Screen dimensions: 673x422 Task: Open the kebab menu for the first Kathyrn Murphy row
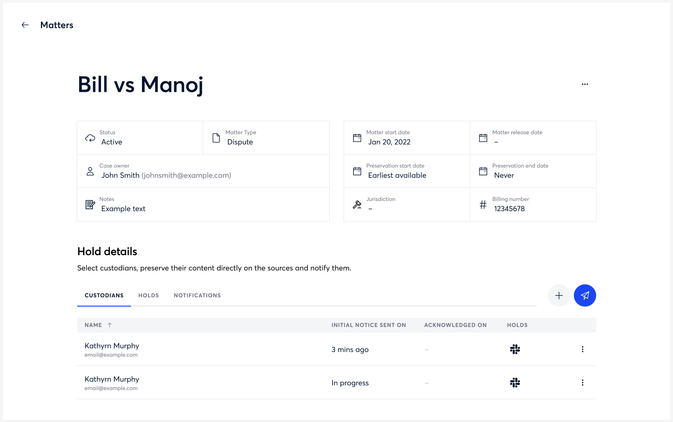(x=582, y=349)
